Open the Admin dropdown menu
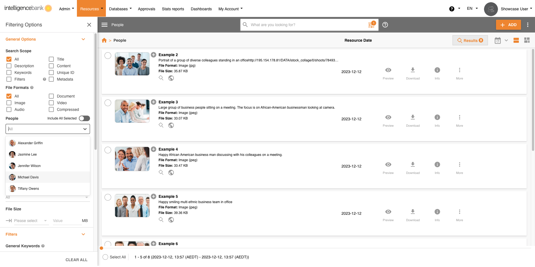535x267 pixels. coord(67,9)
